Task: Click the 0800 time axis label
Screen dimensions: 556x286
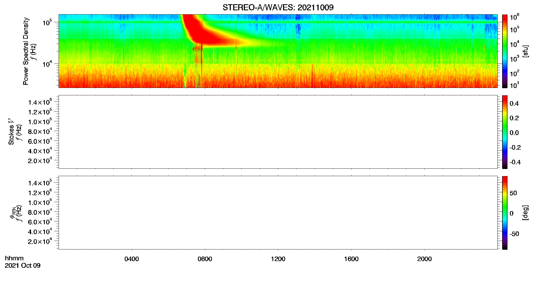Action: (x=205, y=259)
